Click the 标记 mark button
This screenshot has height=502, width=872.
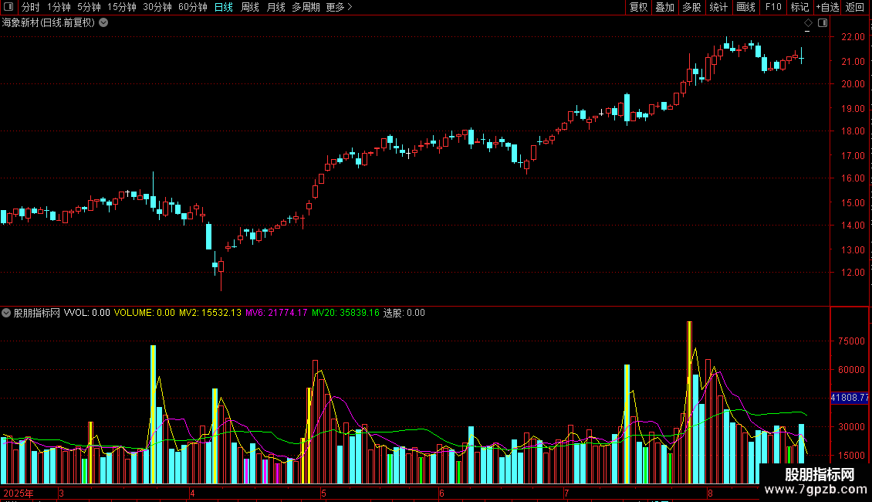(799, 7)
